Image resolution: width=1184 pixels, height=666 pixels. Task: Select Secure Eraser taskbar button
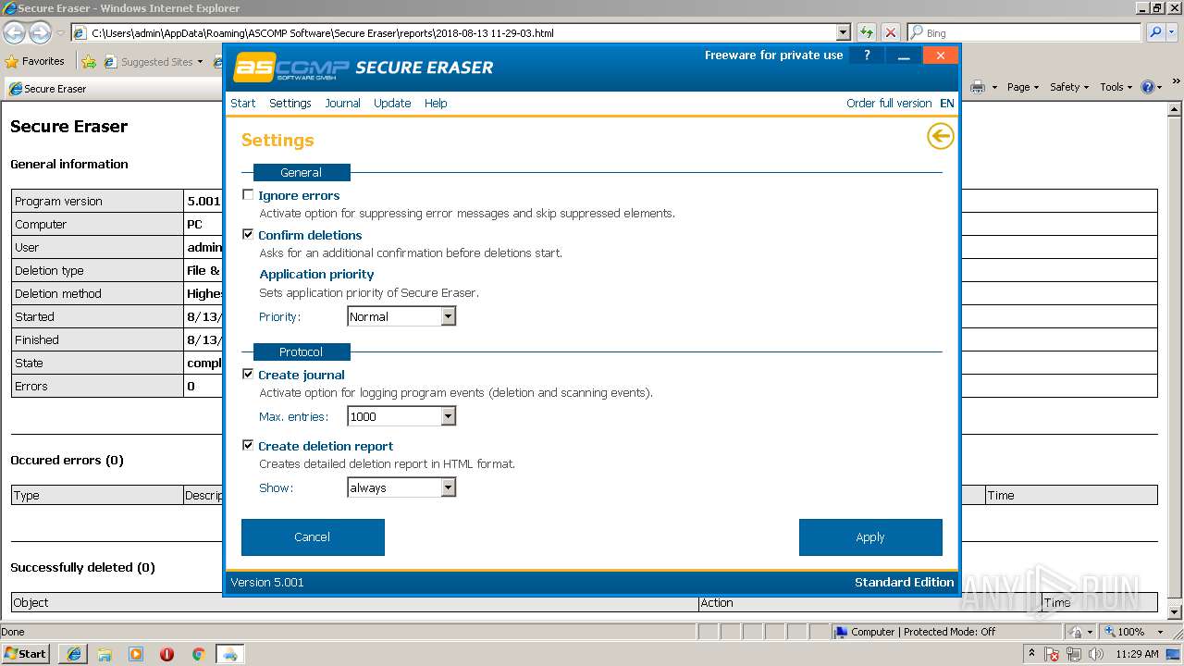pos(229,654)
